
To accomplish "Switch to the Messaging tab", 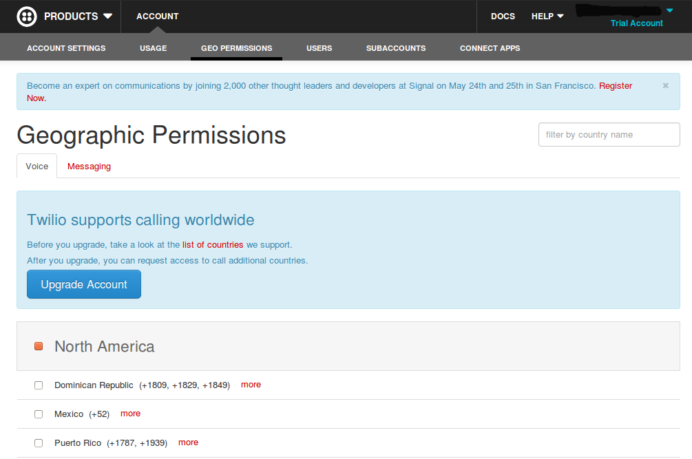I will point(89,167).
